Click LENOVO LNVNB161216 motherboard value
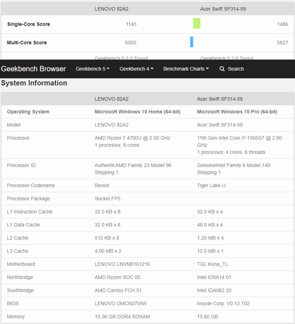 coord(122,264)
